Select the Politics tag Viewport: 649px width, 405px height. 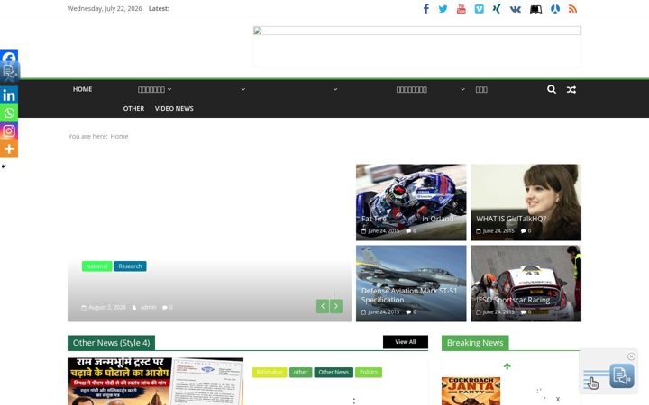(369, 372)
